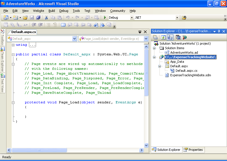227x161 pixels.
Task: Open the Page_Load members dropdown
Action: pyautogui.click(x=146, y=39)
